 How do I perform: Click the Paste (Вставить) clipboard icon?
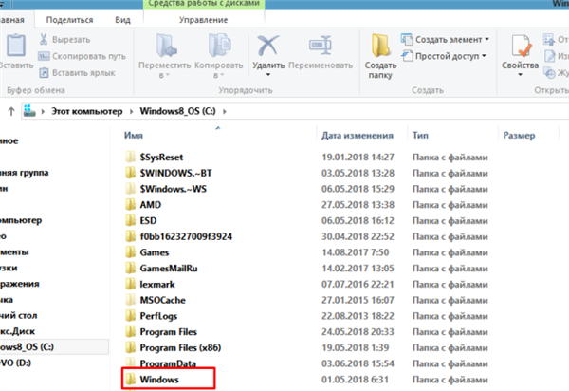(16, 46)
